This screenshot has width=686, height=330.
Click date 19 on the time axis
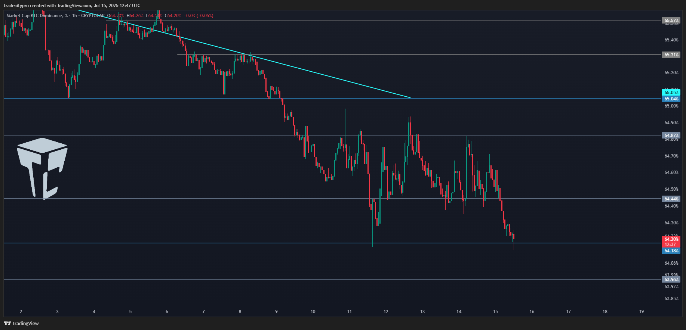[x=642, y=312]
